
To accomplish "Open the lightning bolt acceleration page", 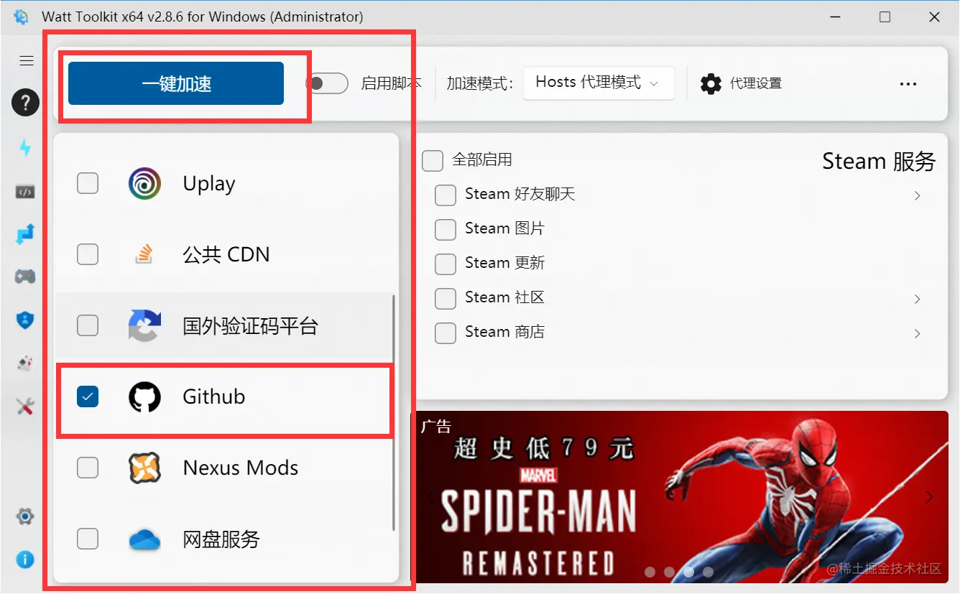I will pos(25,149).
